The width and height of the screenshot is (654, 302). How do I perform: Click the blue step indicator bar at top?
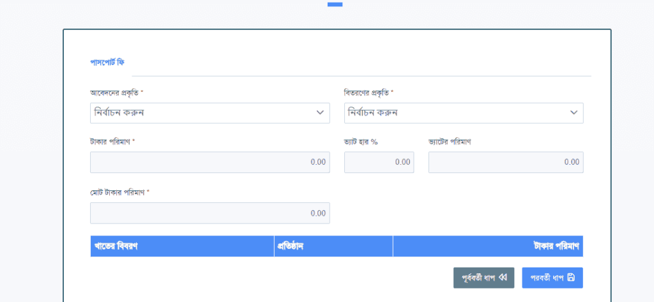335,4
